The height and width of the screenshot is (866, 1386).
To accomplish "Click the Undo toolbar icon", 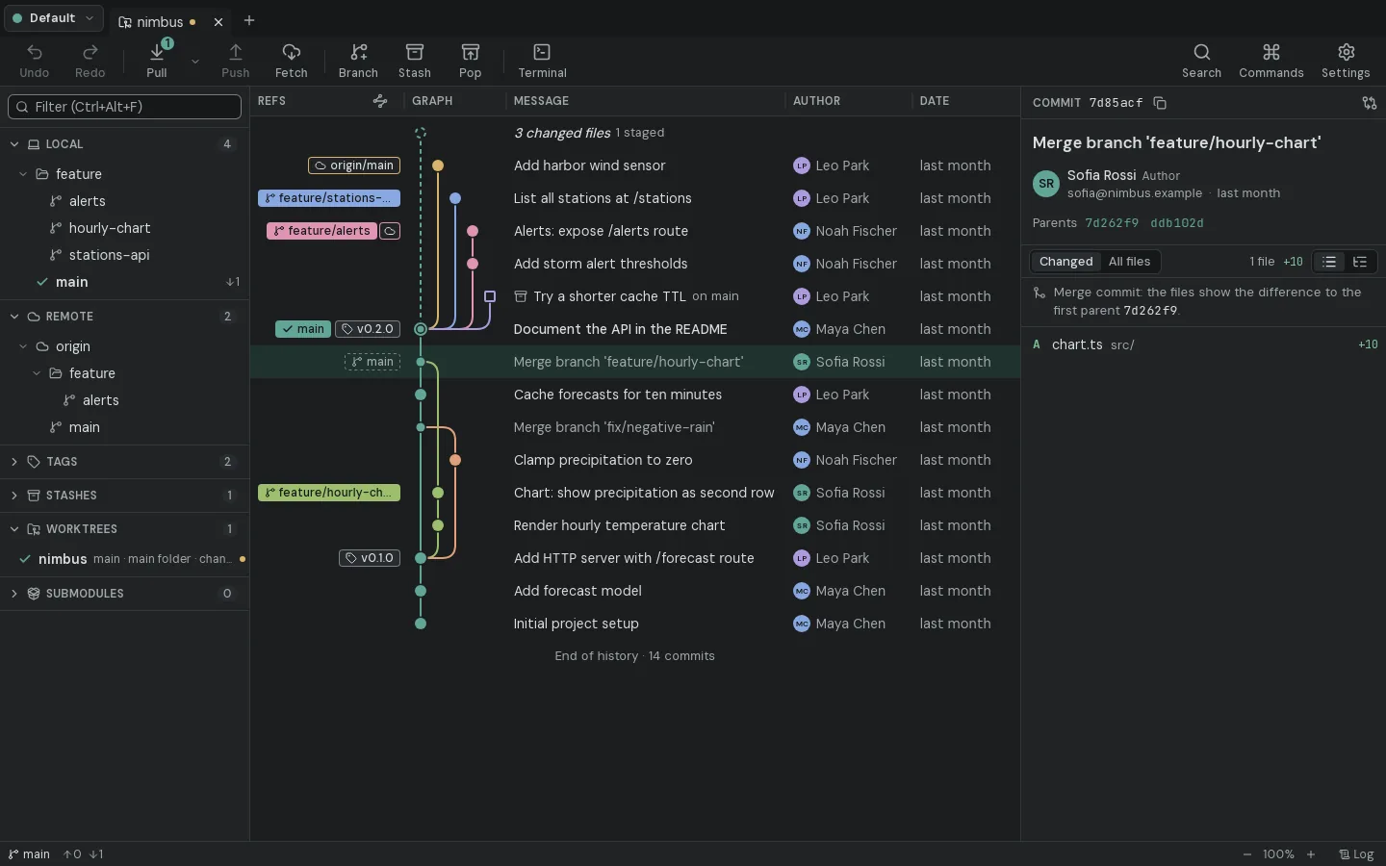I will click(x=35, y=61).
